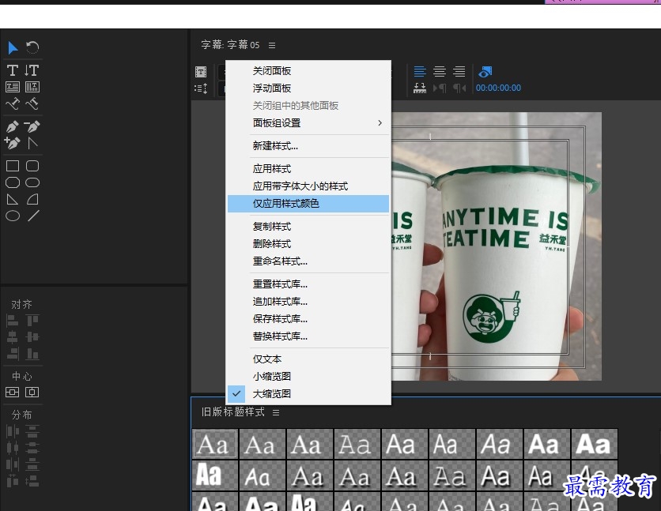Click highlighted 仅应用样式颜色 entry
Viewport: 661px width, 511px height.
click(x=308, y=203)
